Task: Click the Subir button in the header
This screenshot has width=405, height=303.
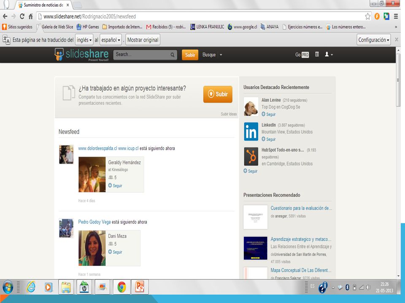Action: (190, 55)
